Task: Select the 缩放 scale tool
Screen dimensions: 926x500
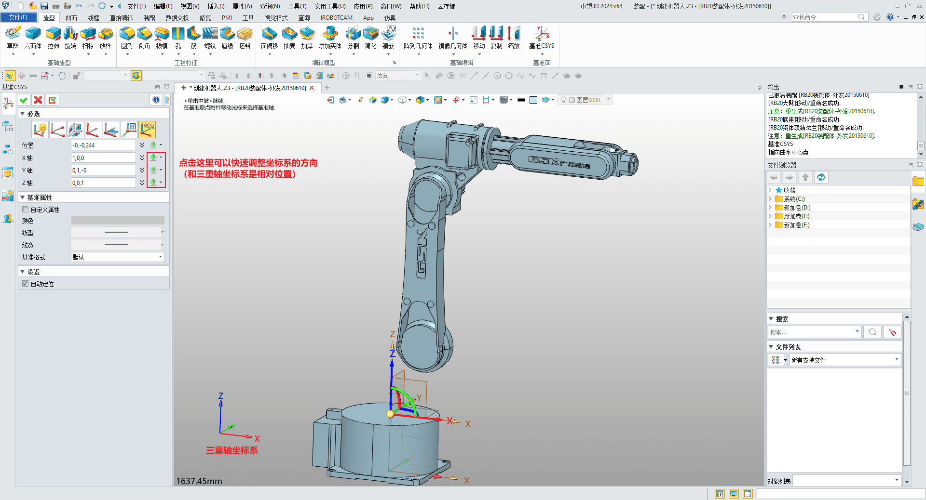Action: (514, 38)
